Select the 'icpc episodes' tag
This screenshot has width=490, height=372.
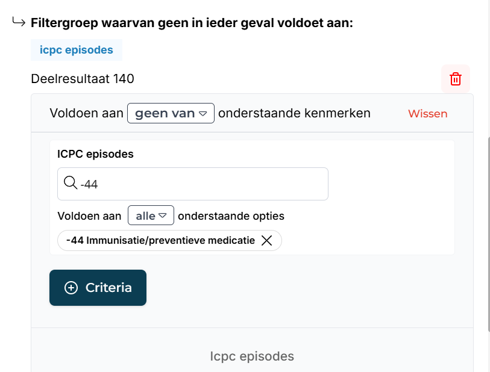click(77, 50)
